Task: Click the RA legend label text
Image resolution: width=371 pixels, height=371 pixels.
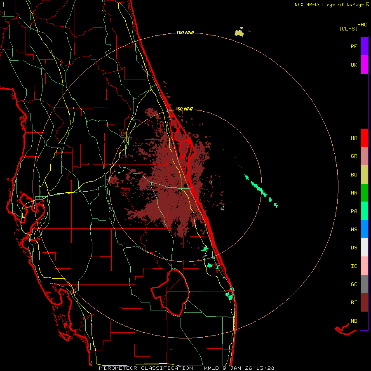Action: [x=354, y=211]
